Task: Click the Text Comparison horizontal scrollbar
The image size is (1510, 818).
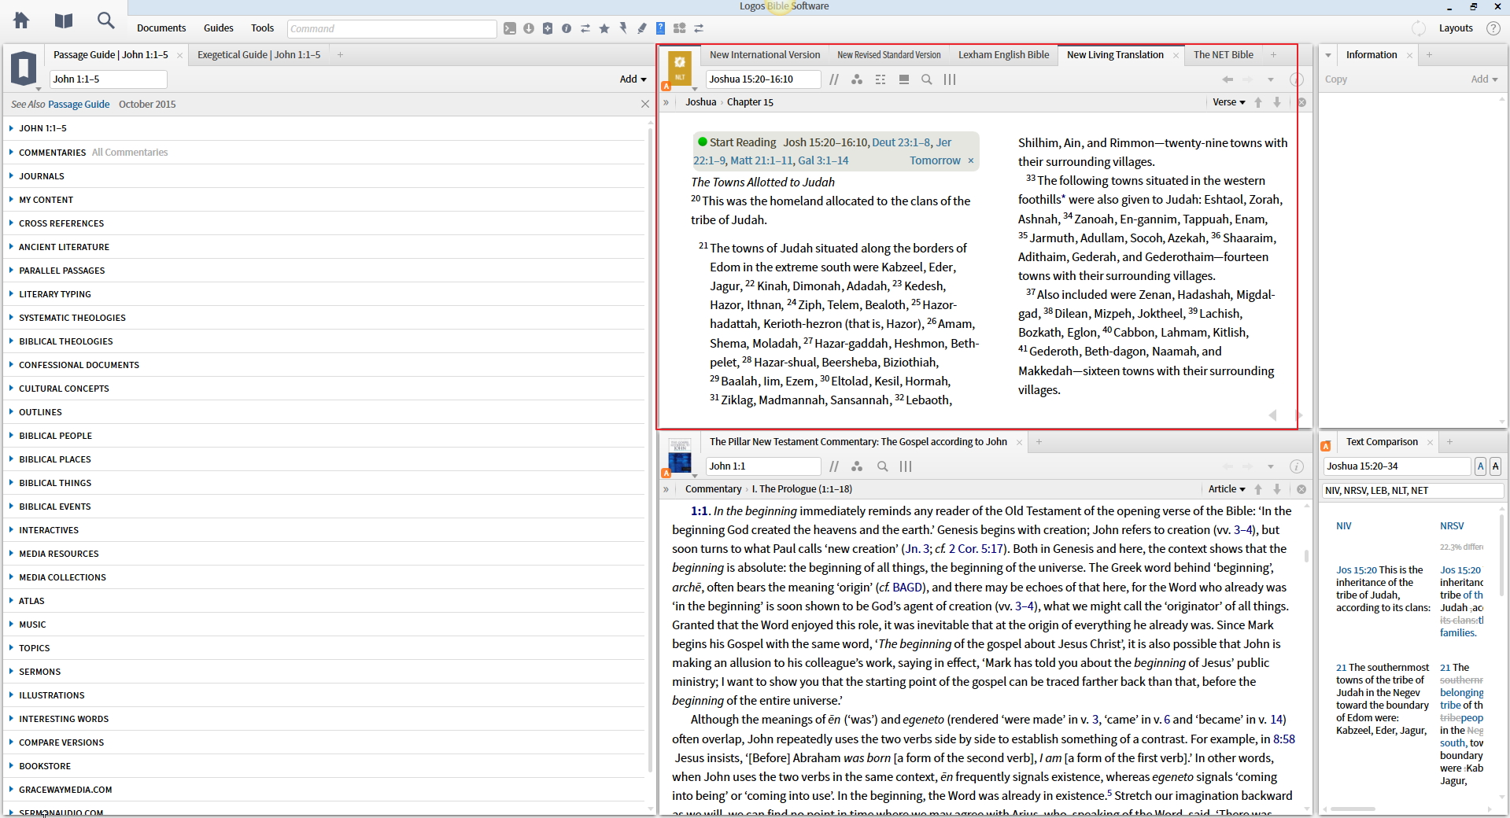Action: pos(1353,809)
